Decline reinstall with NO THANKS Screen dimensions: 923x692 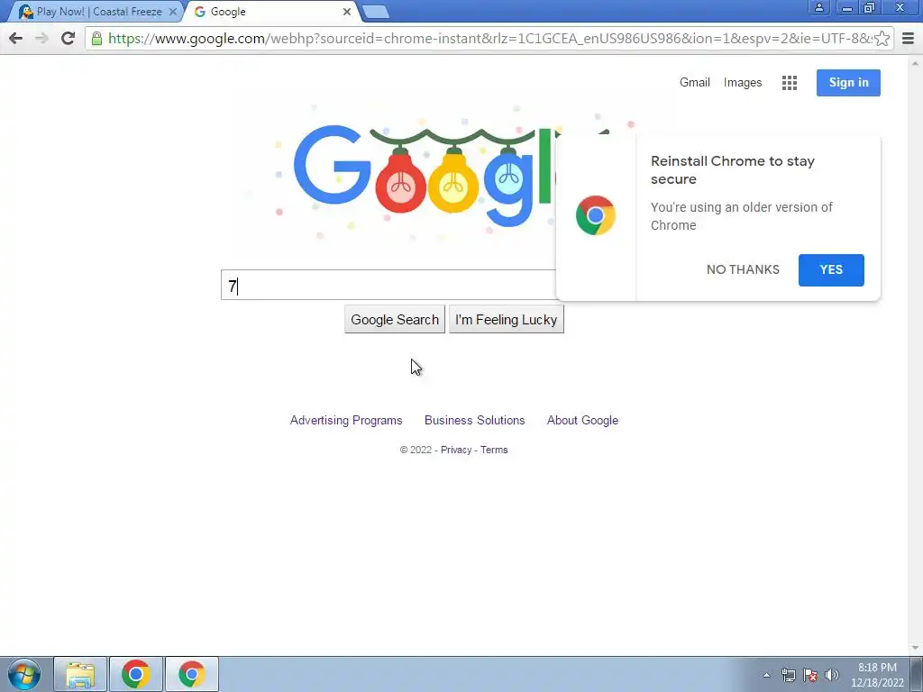[743, 269]
